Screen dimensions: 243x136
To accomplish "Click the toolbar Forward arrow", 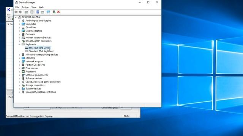I will tap(20, 12).
